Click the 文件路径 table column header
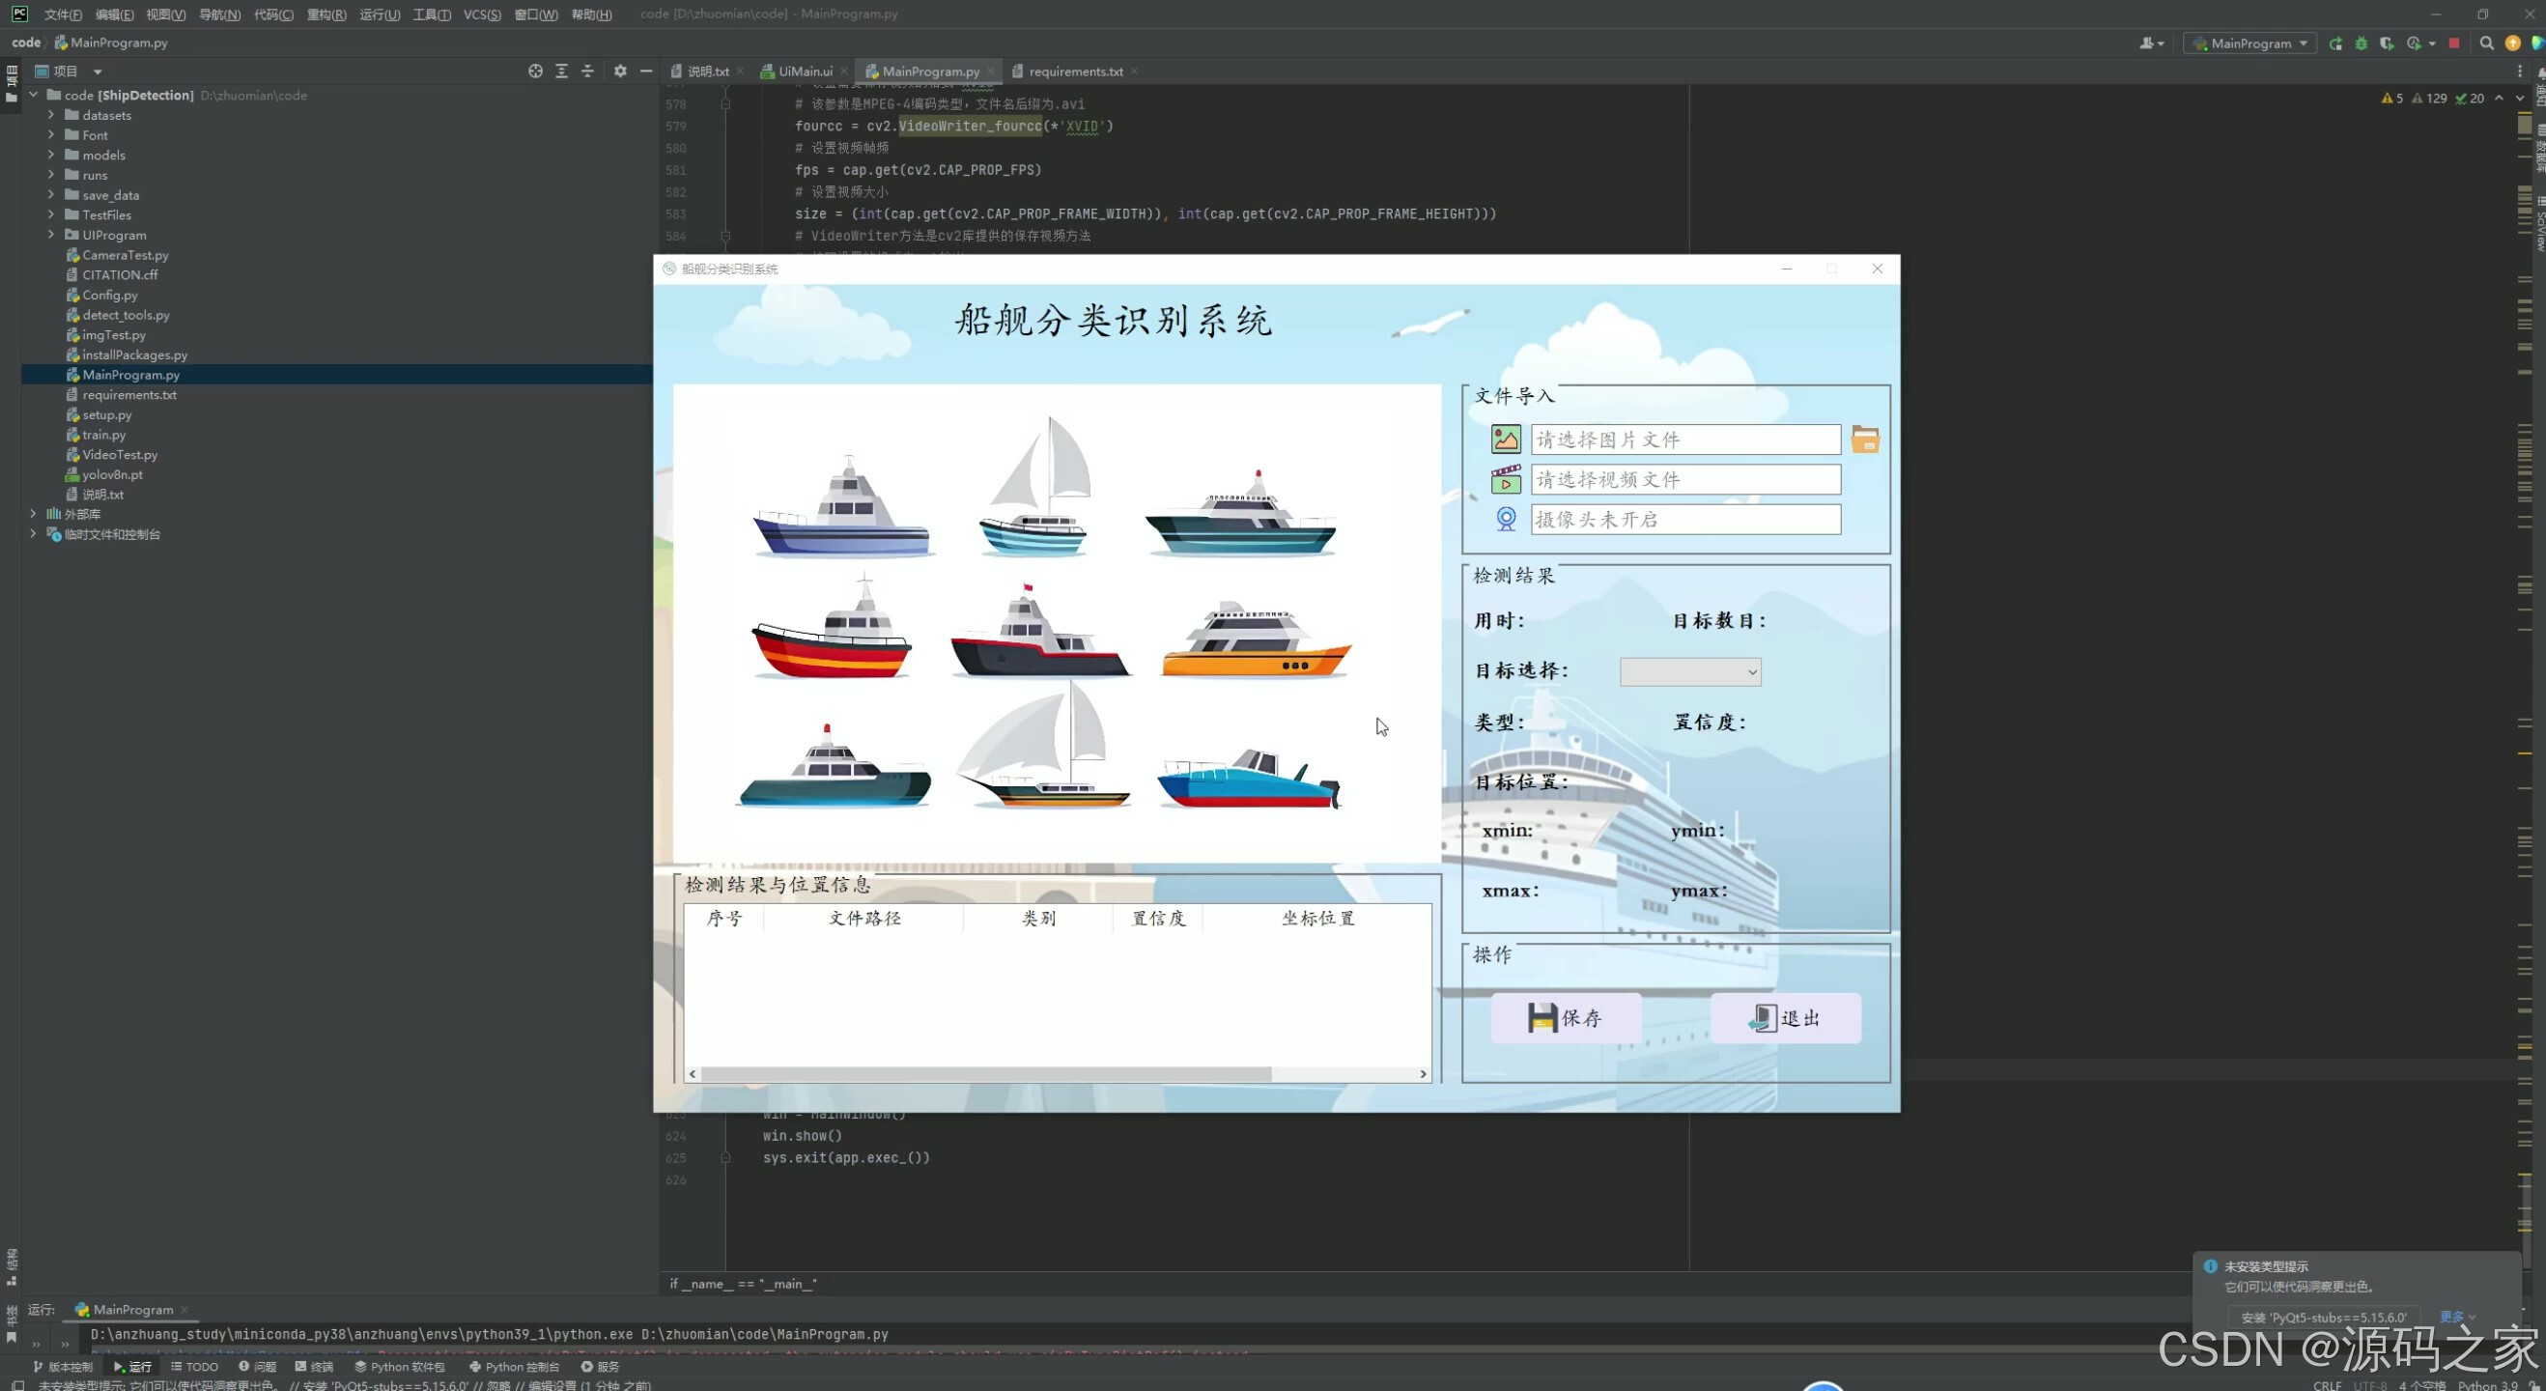 pos(863,919)
